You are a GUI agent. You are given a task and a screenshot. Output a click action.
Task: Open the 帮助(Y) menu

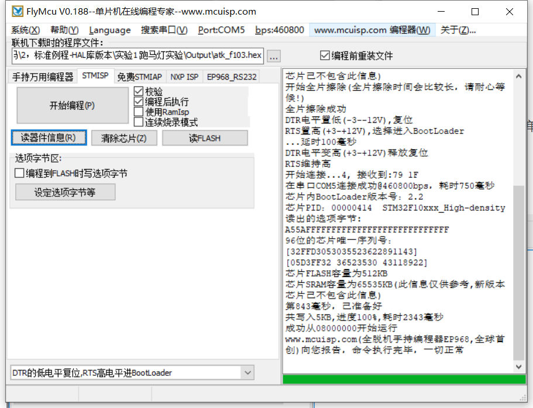click(x=64, y=30)
